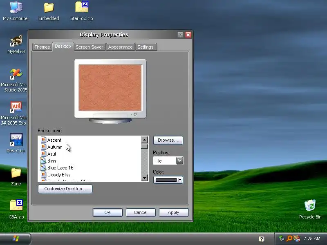Click the help question-mark icon in the taskbar

261,239
